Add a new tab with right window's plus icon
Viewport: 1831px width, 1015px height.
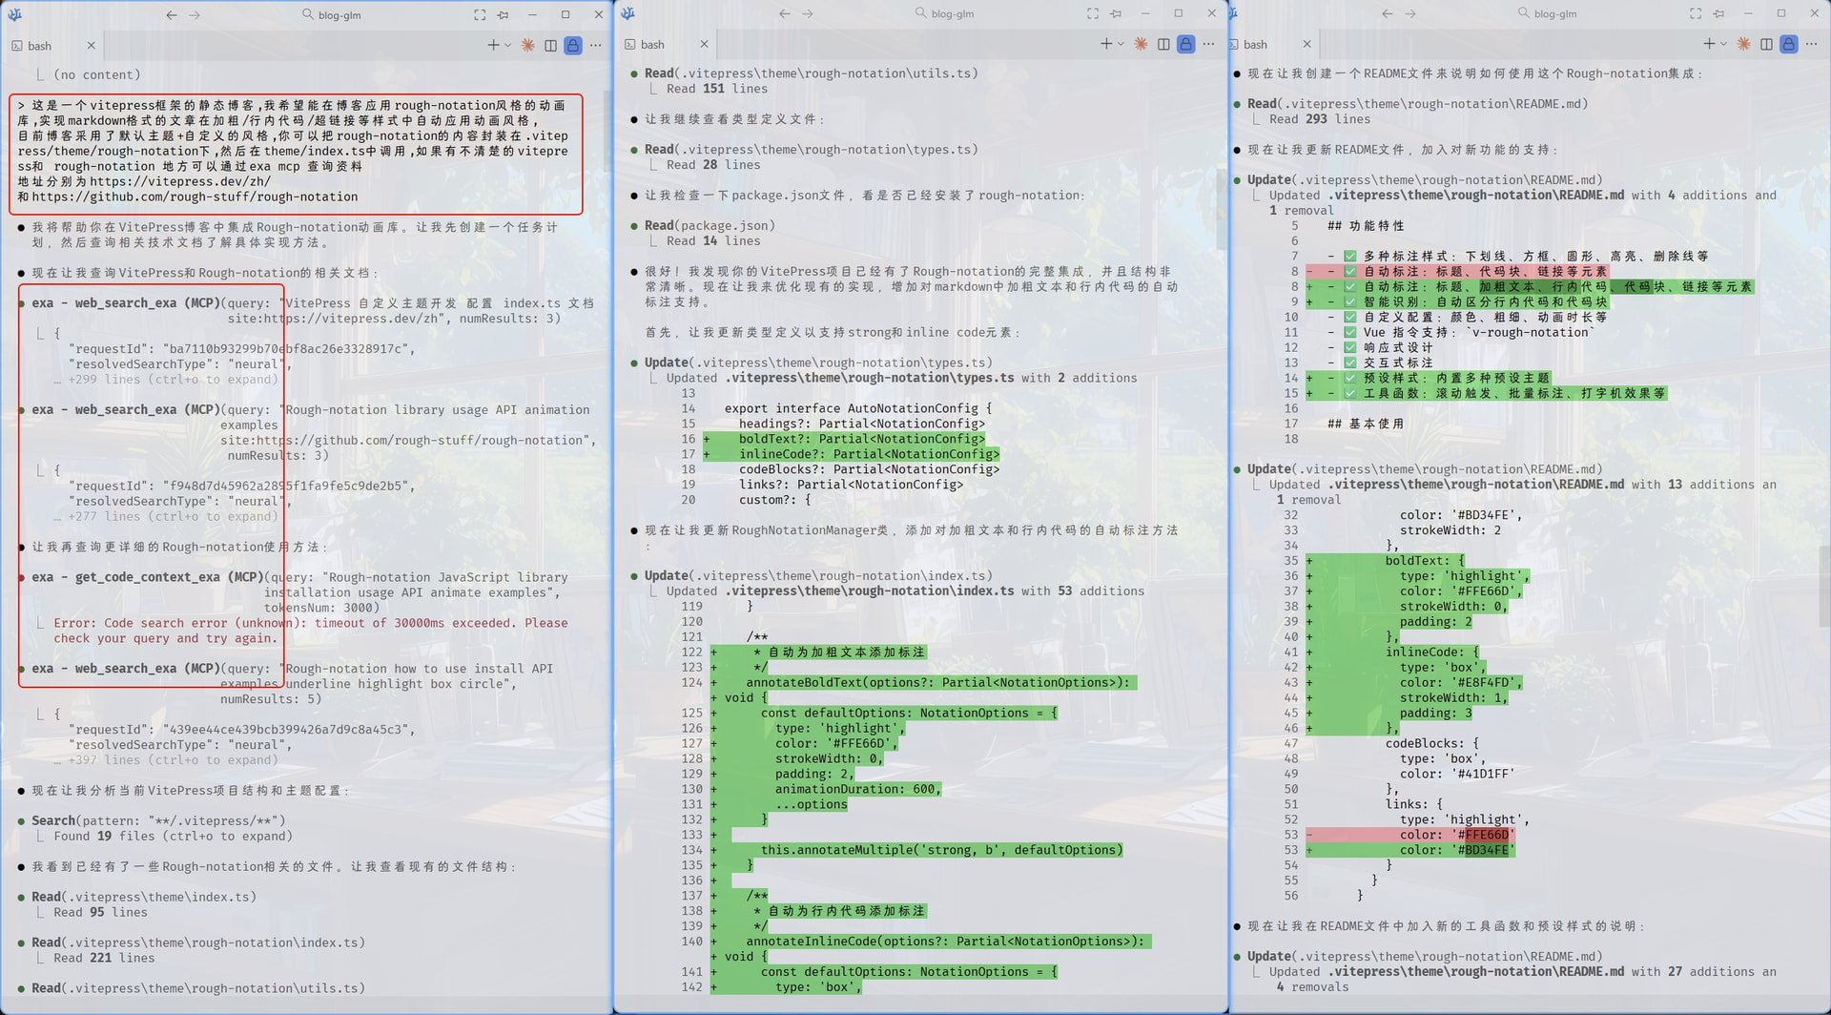(x=1709, y=44)
